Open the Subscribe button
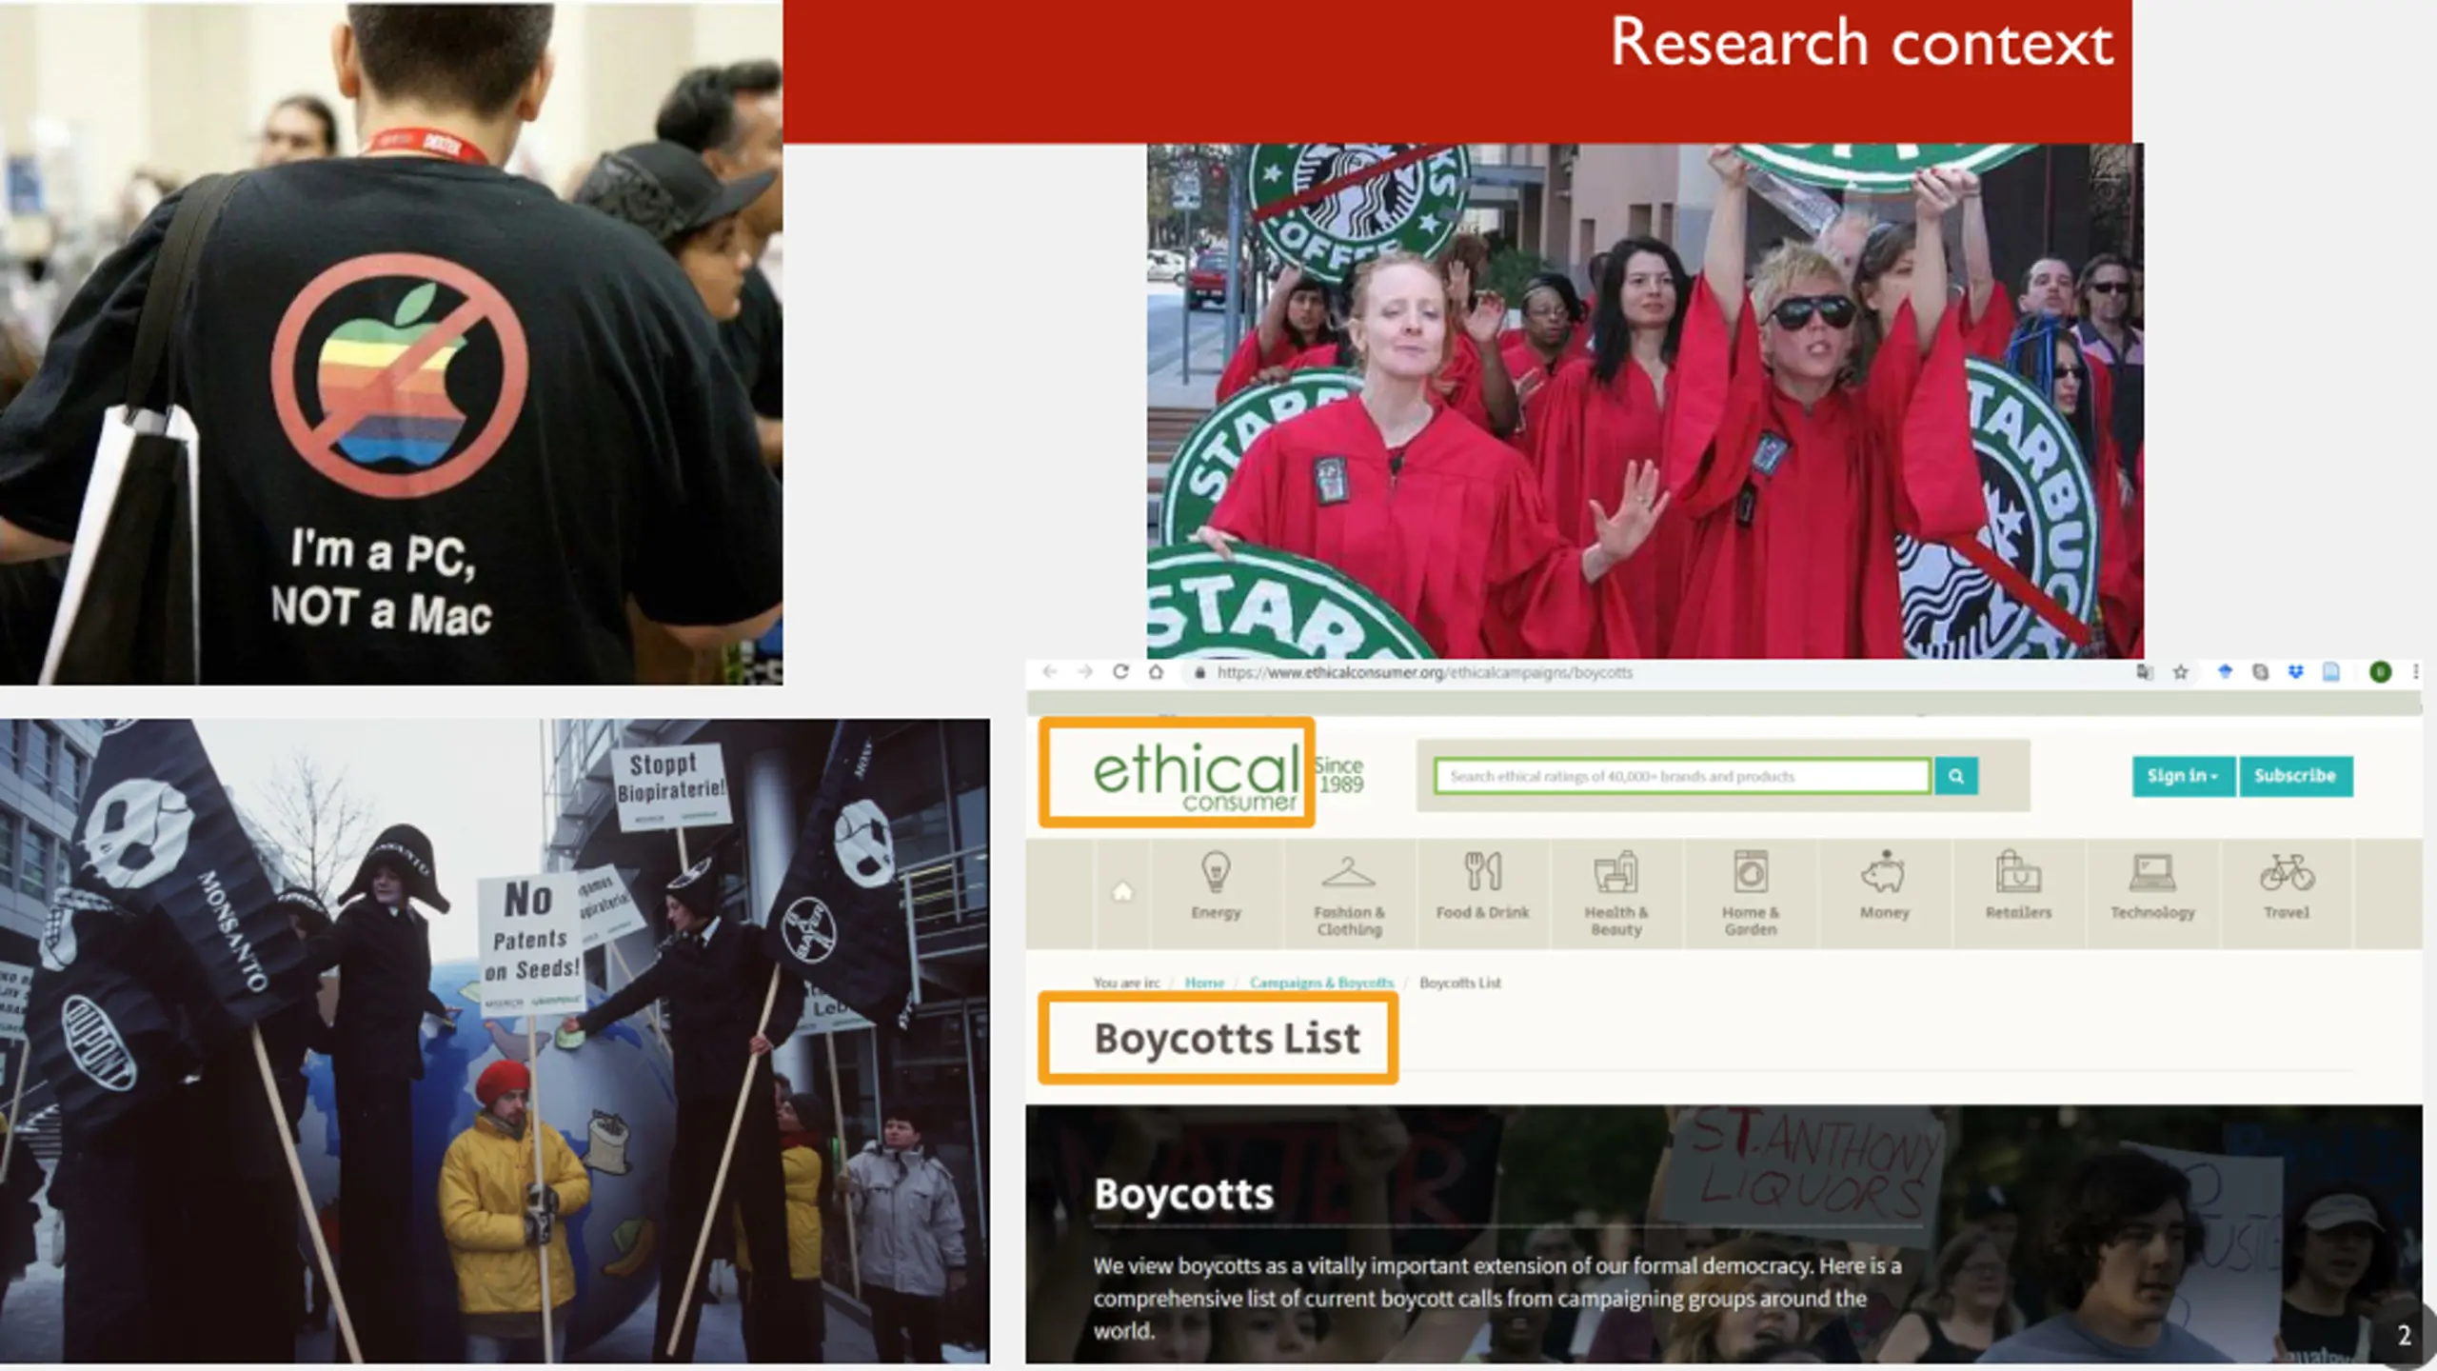Viewport: 2437px width, 1371px height. click(2295, 776)
